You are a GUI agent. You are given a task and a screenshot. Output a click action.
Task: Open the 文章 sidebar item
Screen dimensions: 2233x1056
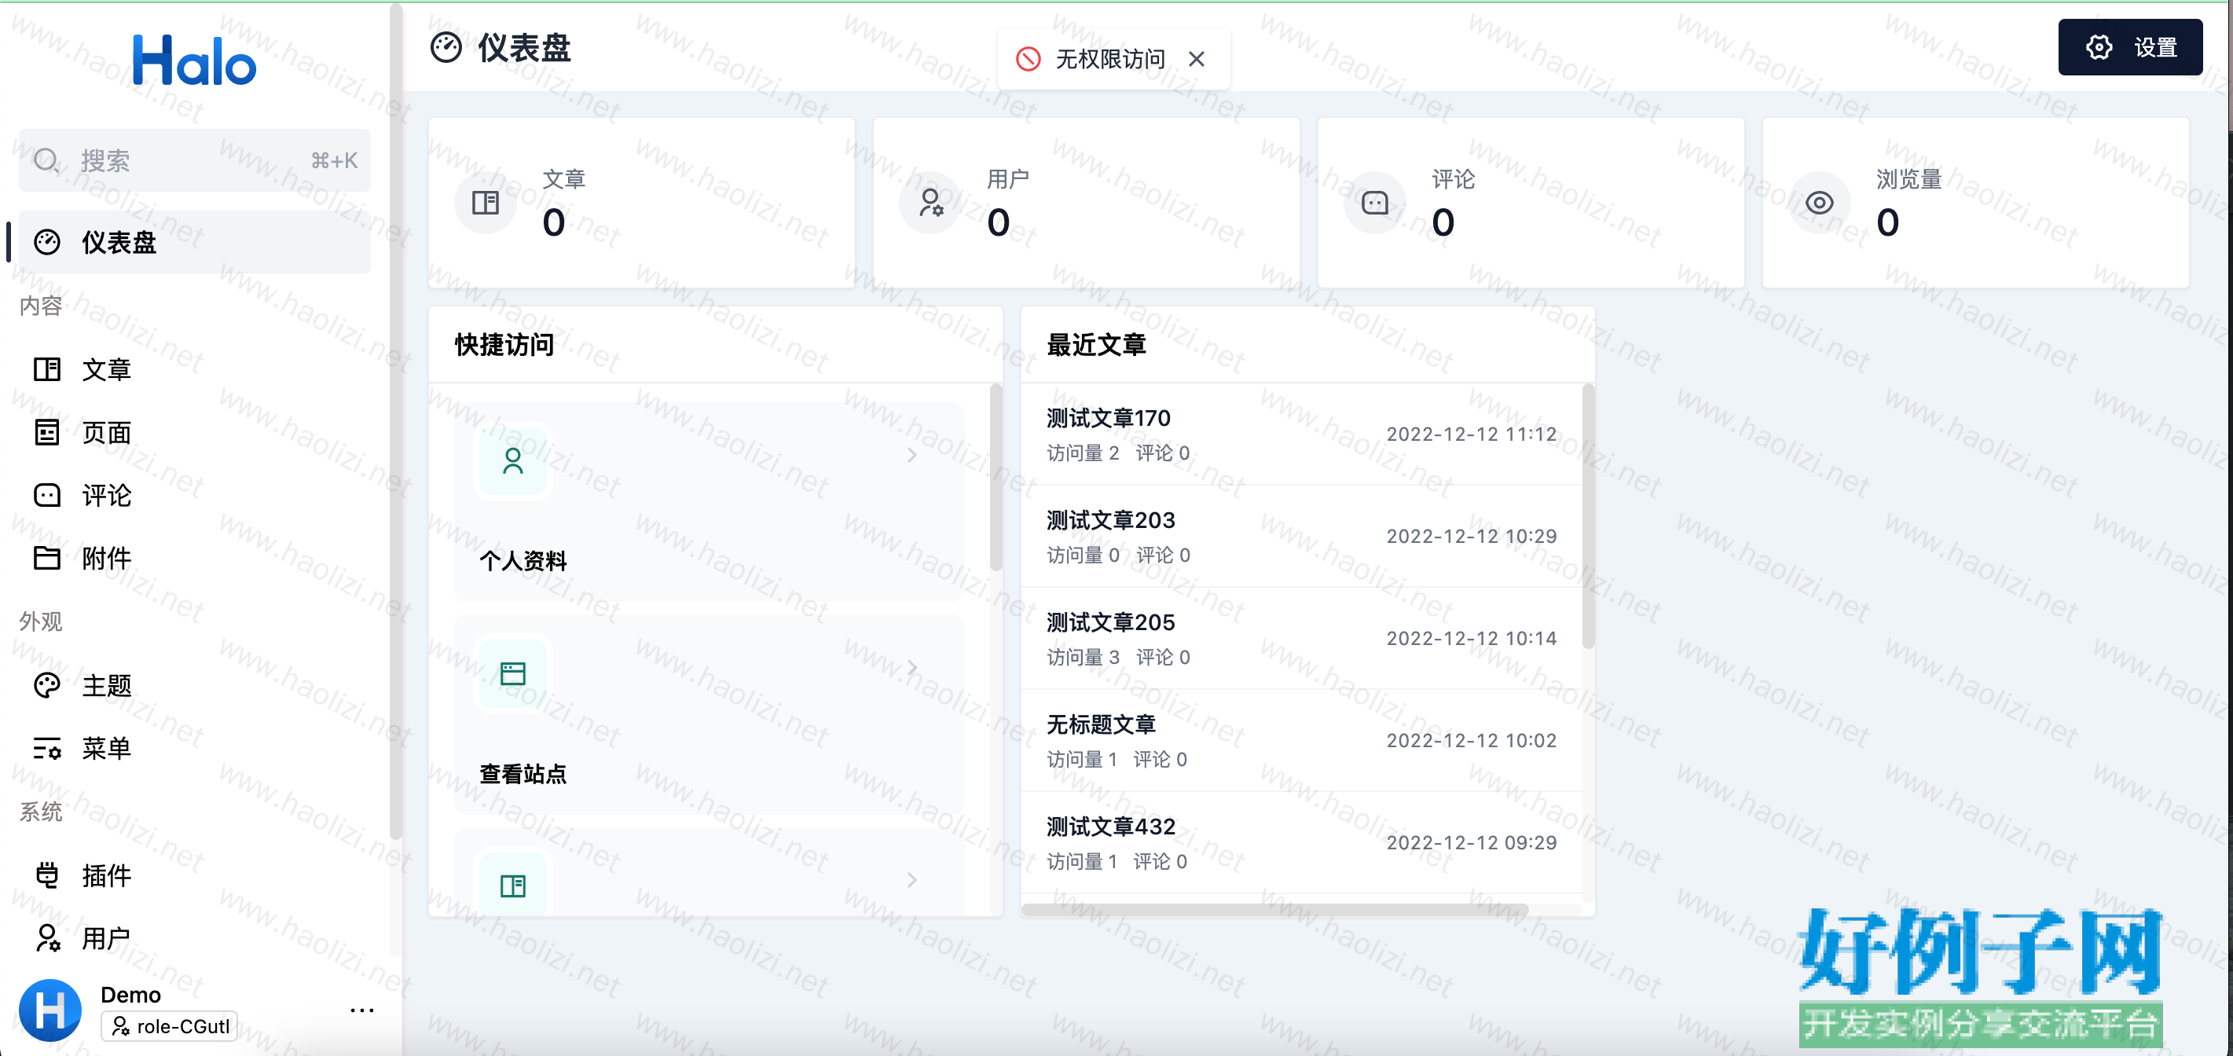pyautogui.click(x=106, y=370)
